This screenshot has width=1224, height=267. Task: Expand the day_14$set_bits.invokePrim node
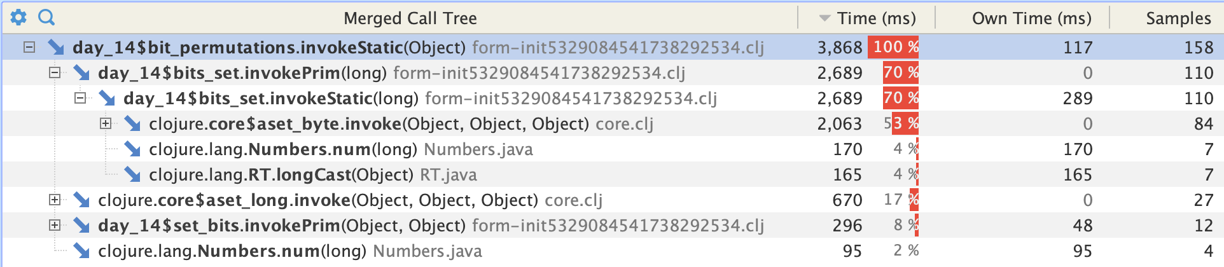pos(55,225)
